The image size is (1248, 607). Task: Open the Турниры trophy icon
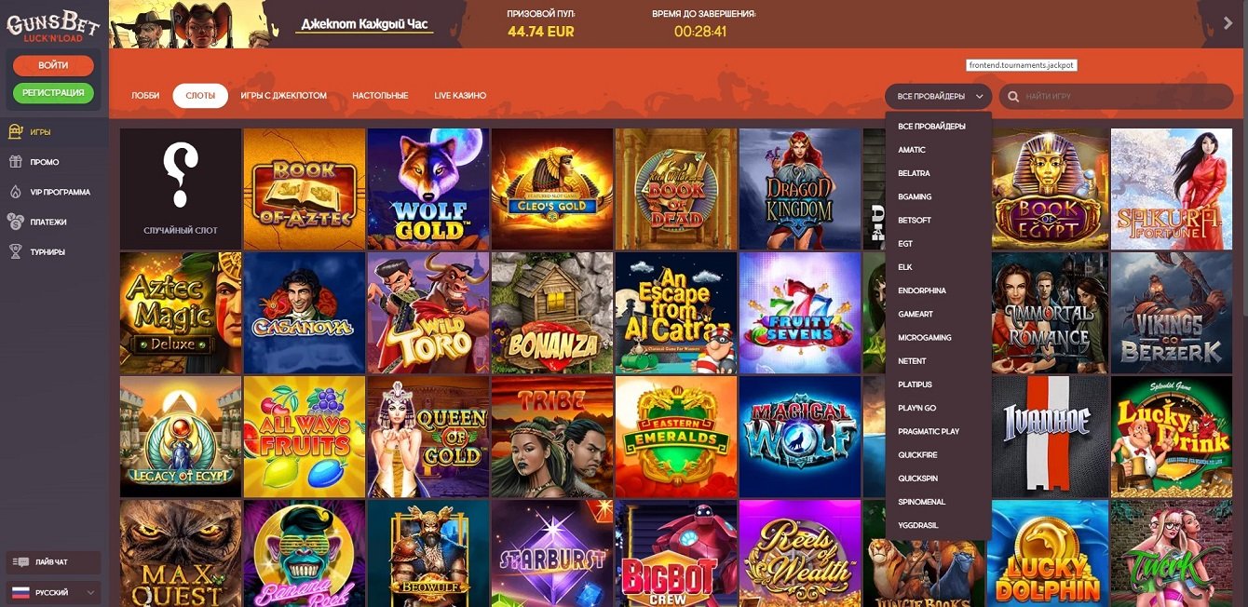click(15, 251)
